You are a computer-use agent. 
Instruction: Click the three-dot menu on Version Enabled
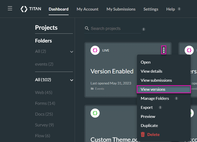[x=164, y=50]
